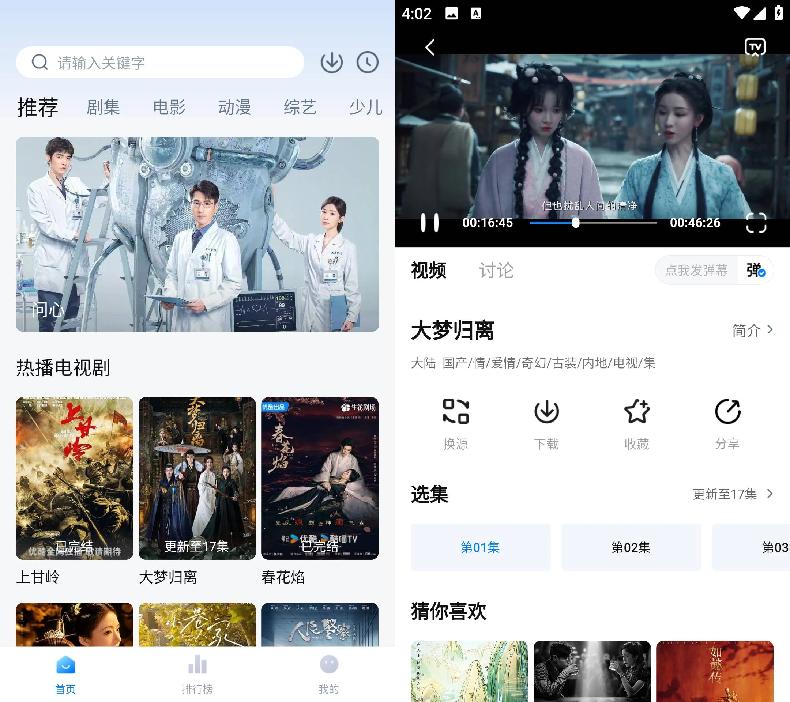Open 大梦归离 drama detail page

196,478
